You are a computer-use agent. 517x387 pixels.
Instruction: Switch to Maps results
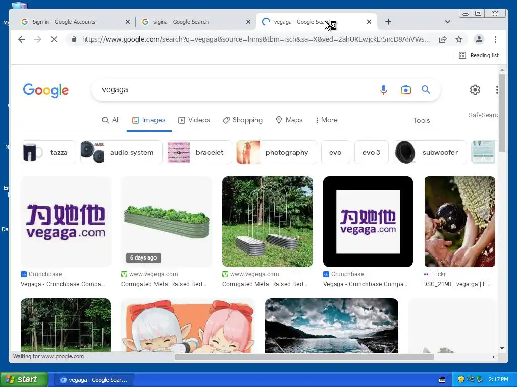289,120
